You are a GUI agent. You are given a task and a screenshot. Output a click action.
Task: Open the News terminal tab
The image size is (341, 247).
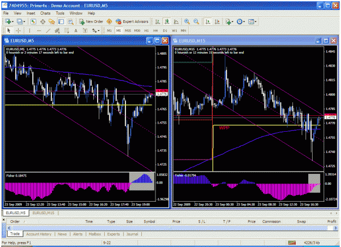62,234
